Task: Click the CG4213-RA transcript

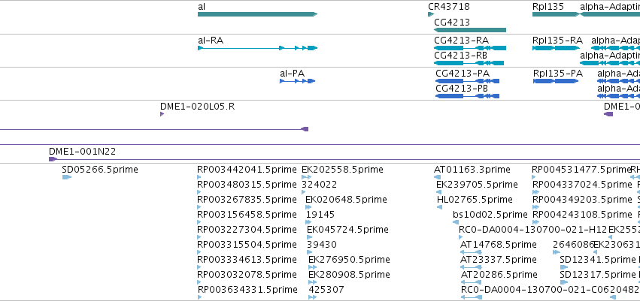Action: tap(470, 48)
